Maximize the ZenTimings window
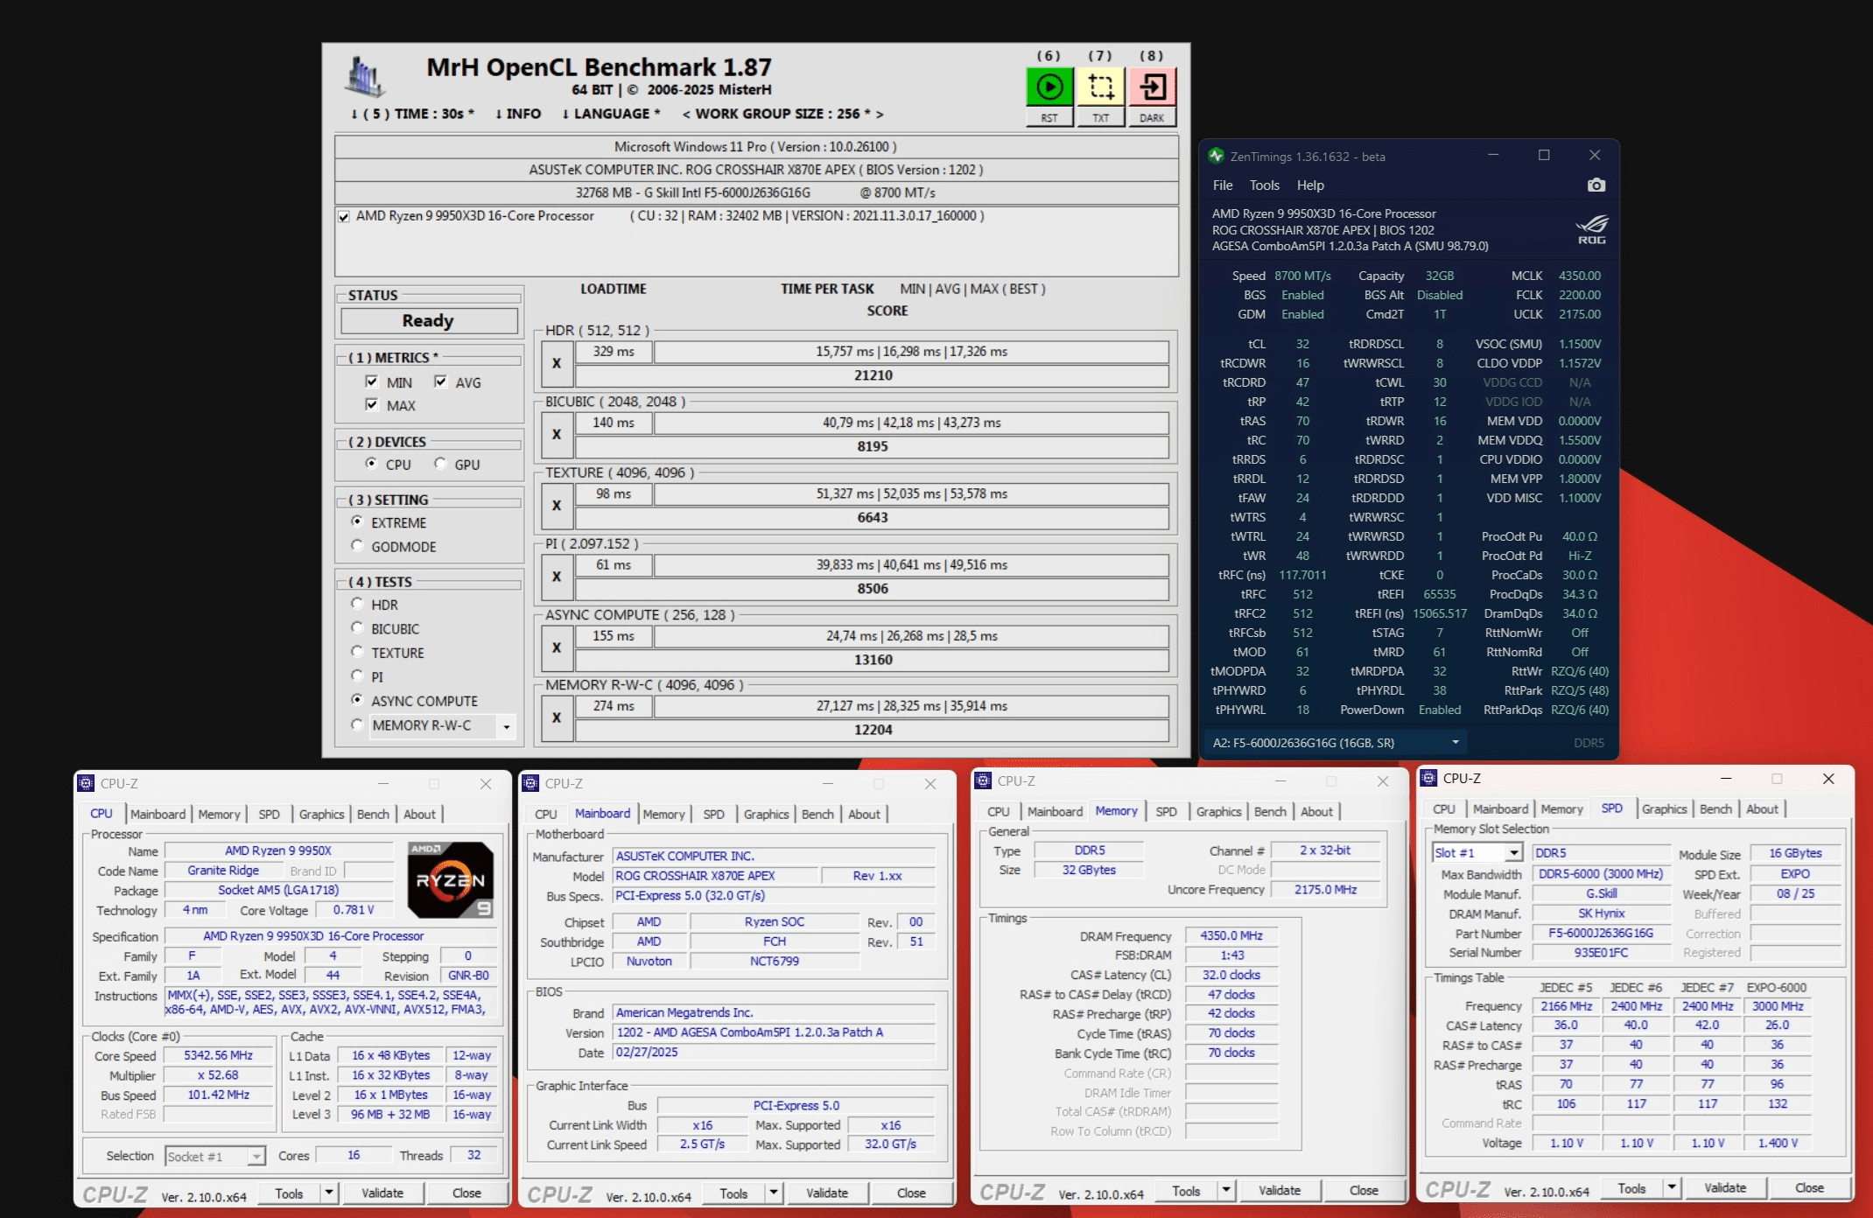Screen dimensions: 1873x1218 (1544, 155)
